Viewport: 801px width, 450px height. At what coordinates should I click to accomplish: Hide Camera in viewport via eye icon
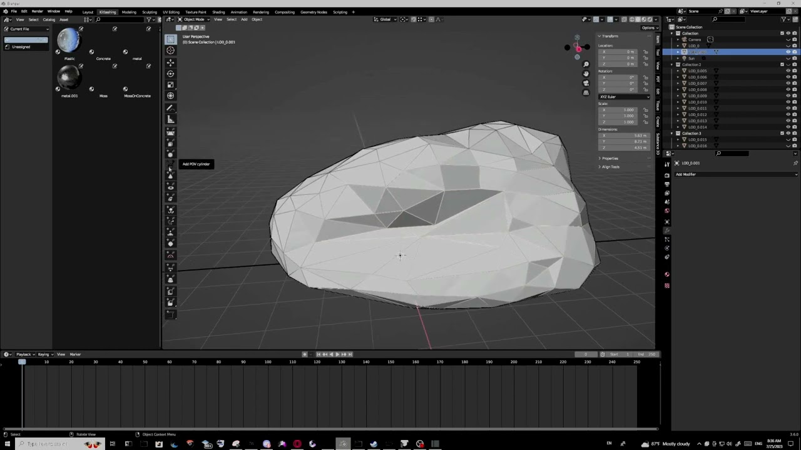(788, 39)
